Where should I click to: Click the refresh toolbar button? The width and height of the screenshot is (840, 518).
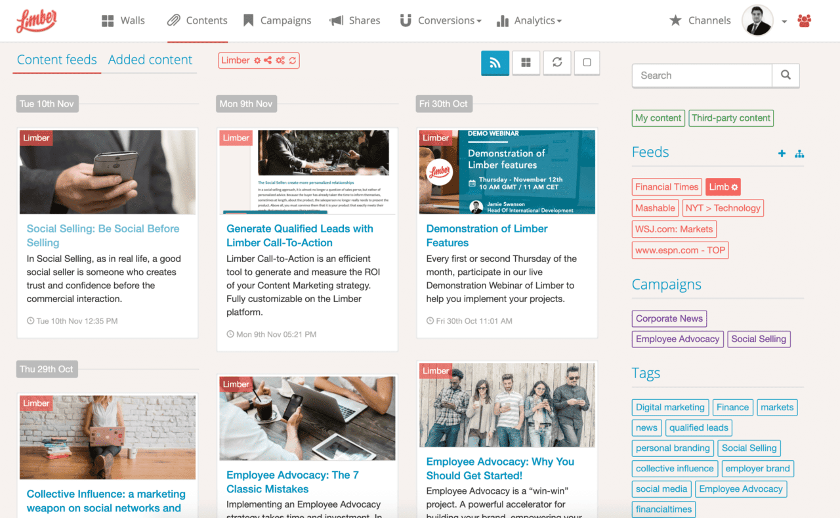[x=556, y=62]
